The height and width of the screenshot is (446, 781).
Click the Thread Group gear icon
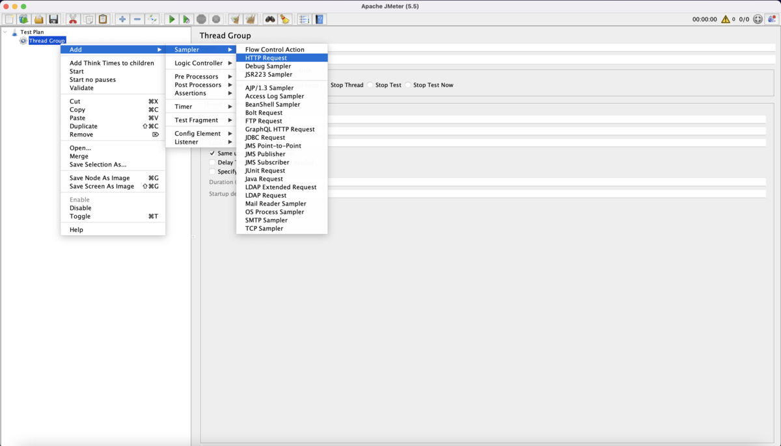pyautogui.click(x=23, y=40)
